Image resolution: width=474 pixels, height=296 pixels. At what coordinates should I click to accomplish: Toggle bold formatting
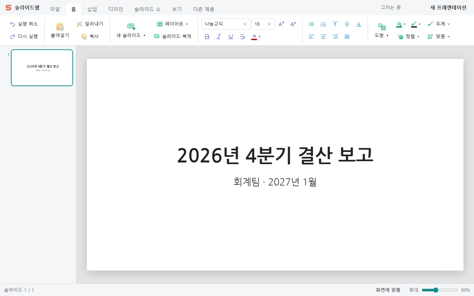(x=207, y=37)
